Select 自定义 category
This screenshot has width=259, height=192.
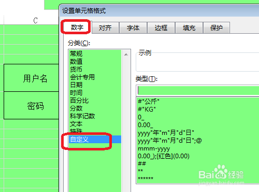click(x=95, y=139)
